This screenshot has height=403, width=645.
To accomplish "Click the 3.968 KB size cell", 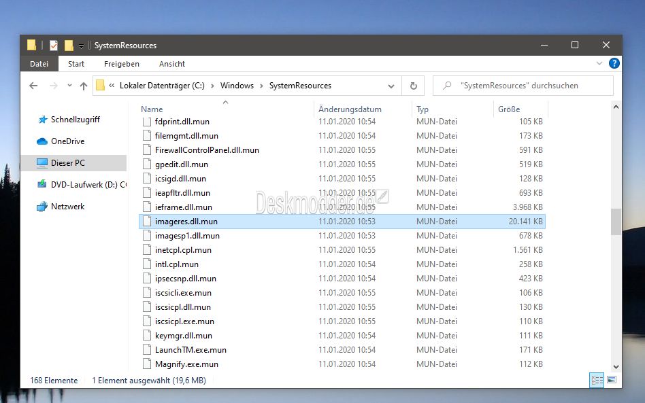I will coord(527,207).
